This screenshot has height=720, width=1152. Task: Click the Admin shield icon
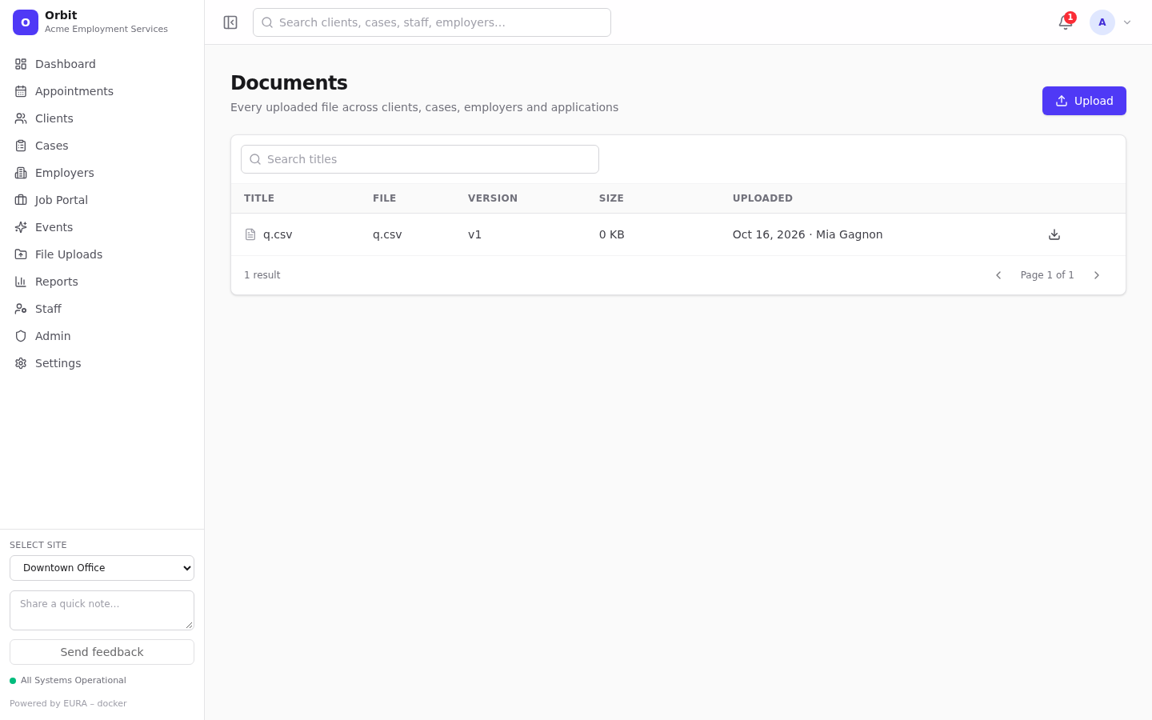coord(21,336)
